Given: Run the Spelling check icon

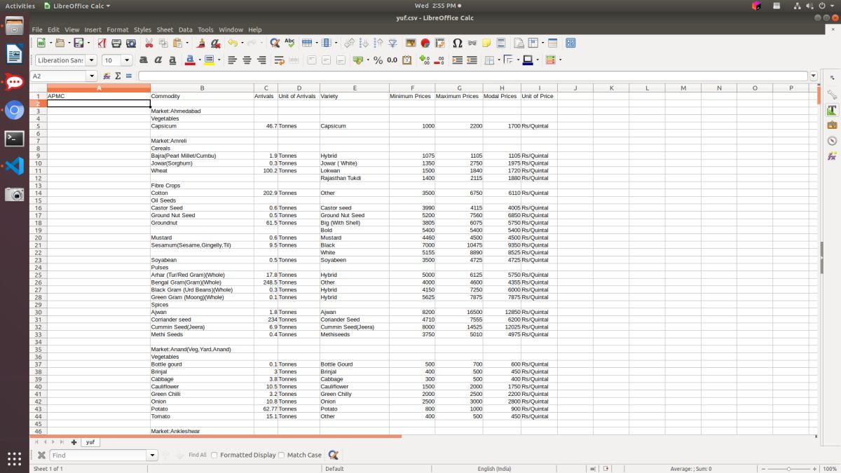Looking at the screenshot, I should click(289, 43).
